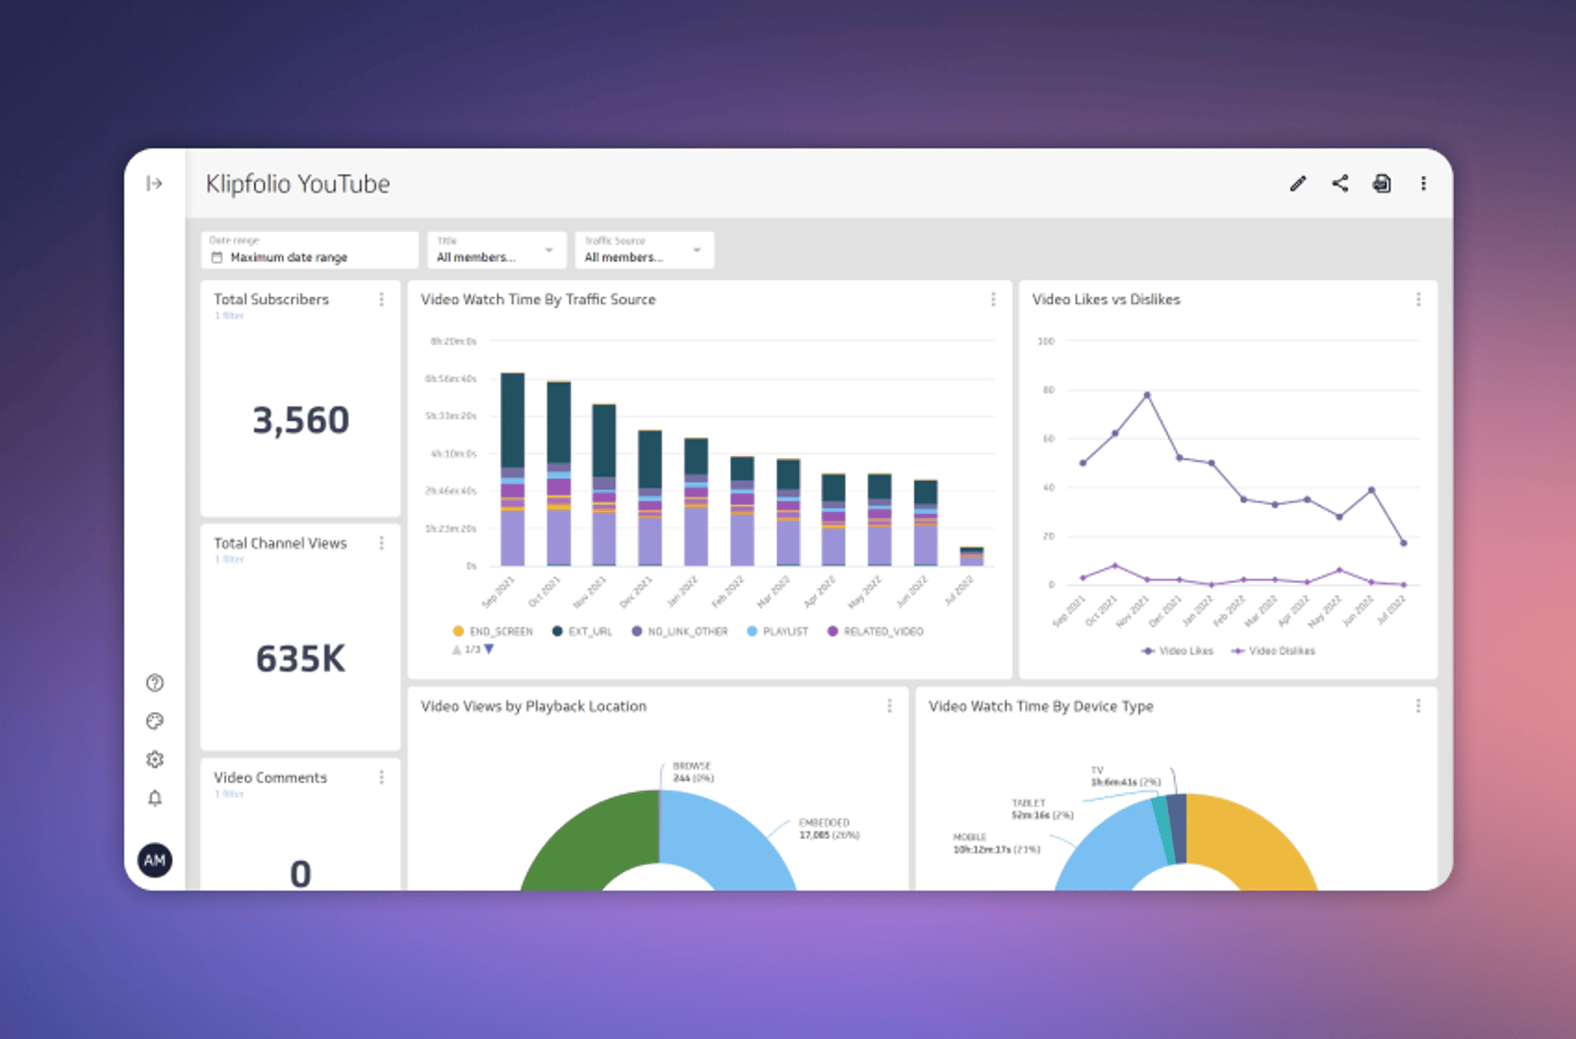Click the EMBEDDED 17,085 donut label
Screen dimensions: 1576x1039
pos(829,829)
